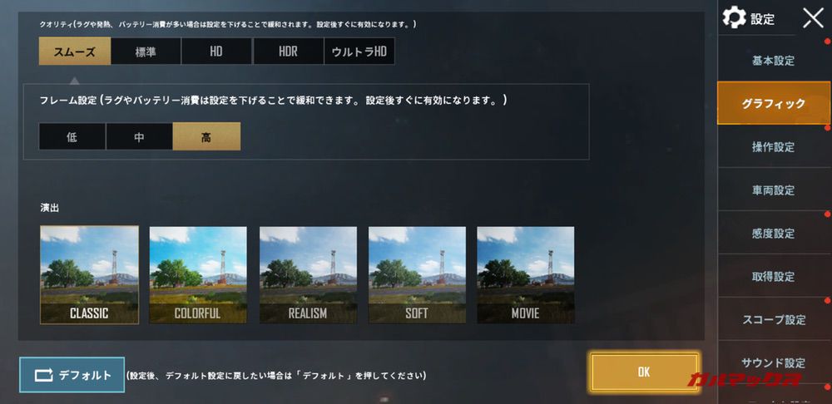This screenshot has width=832, height=404.
Task: Open the スコープ設定 tab
Action: tap(773, 320)
